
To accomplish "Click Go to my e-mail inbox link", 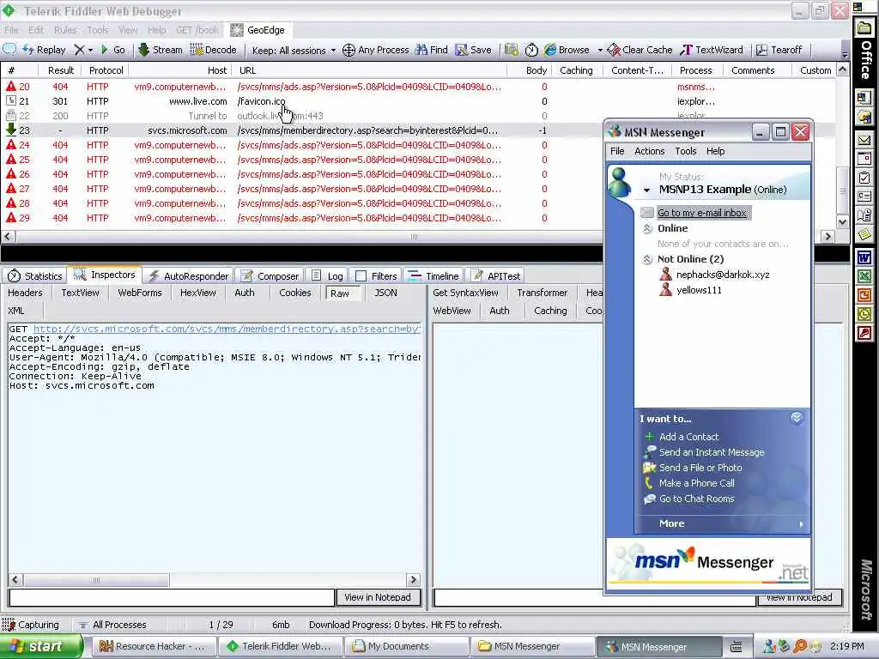I will (x=701, y=213).
